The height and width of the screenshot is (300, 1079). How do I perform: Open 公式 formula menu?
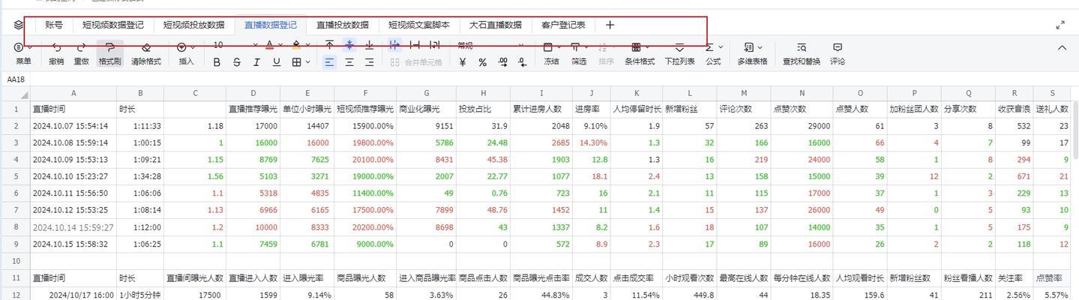pos(713,54)
